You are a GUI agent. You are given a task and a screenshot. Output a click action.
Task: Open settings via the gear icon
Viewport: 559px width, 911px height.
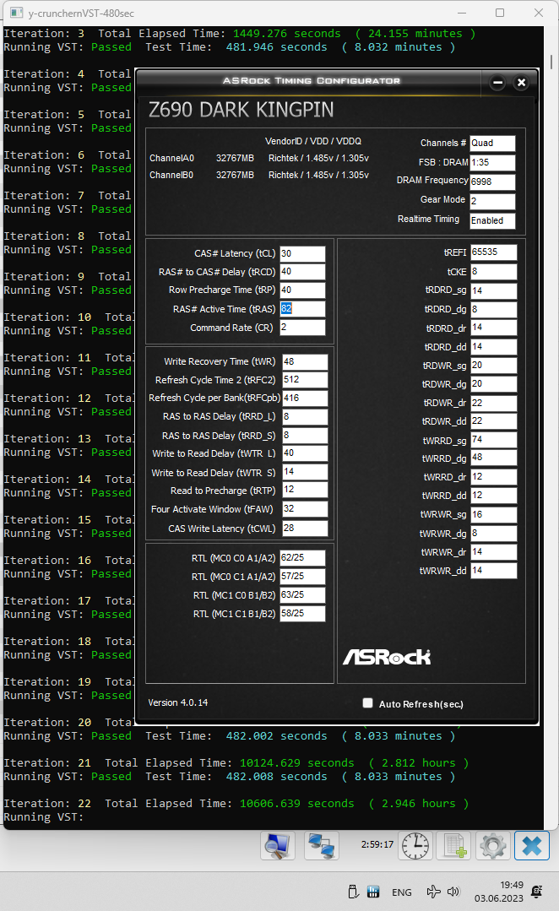tap(493, 845)
